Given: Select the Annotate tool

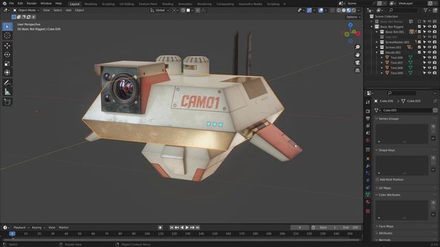Looking at the screenshot, I should [8, 82].
